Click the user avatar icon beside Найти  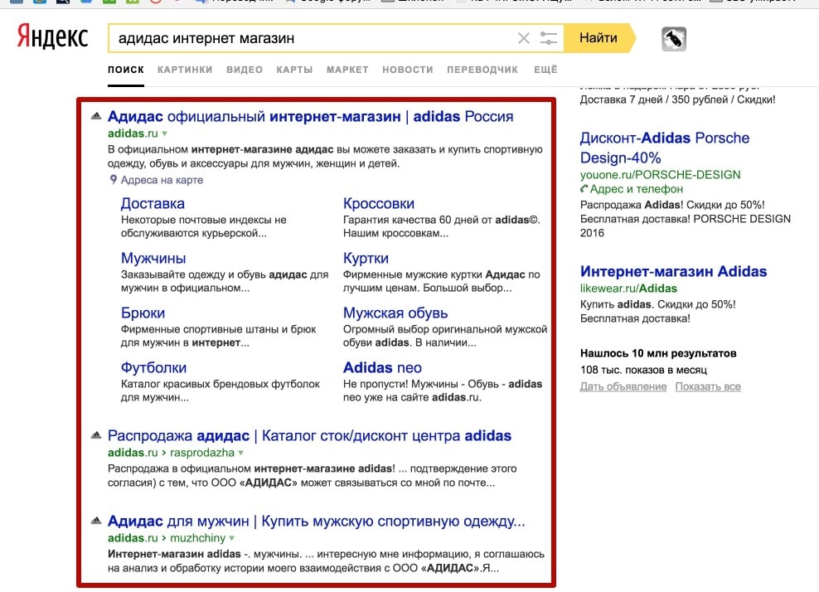[673, 38]
